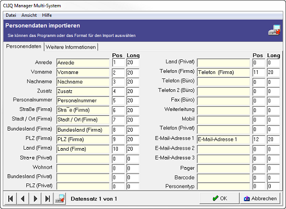Click import icon next to navigation arrows
The image size is (286, 209).
(x=60, y=199)
